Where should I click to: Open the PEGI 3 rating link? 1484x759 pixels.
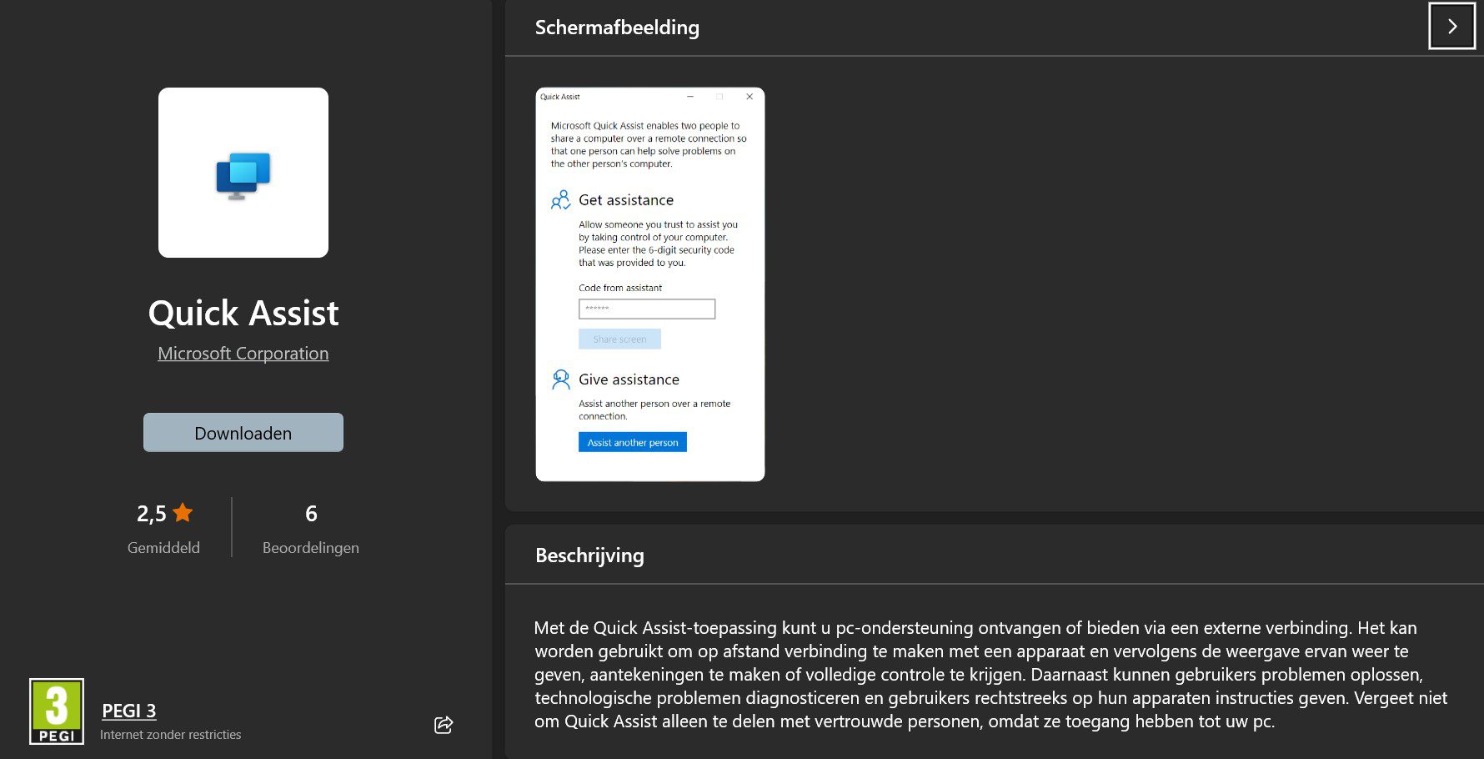pos(129,711)
